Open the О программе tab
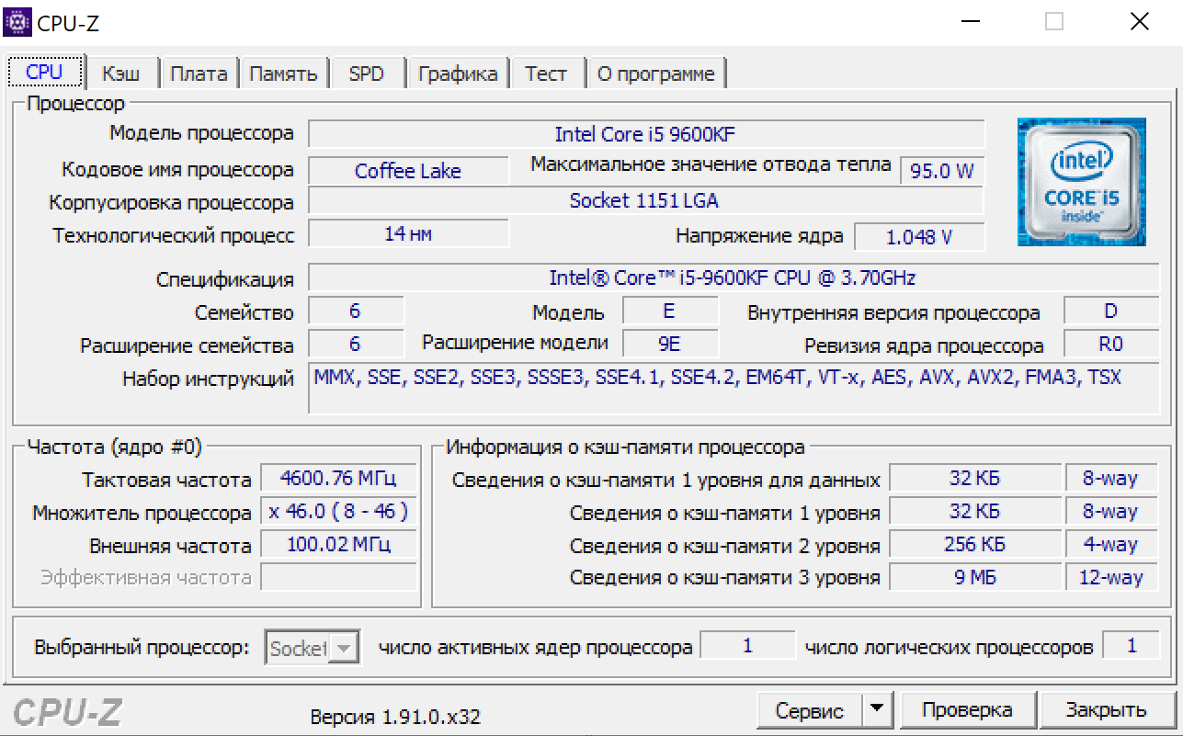The width and height of the screenshot is (1183, 736). tap(655, 74)
